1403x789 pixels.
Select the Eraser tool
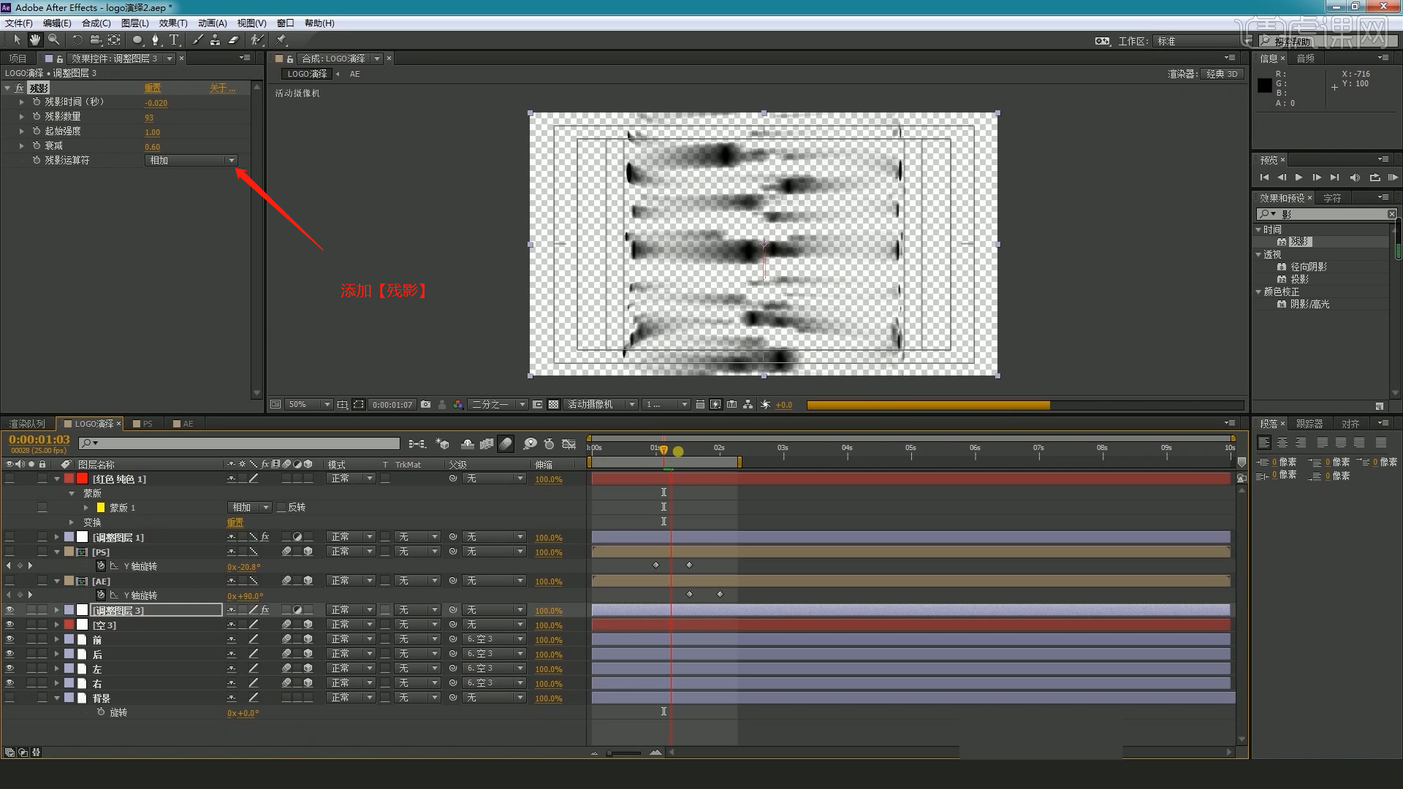pyautogui.click(x=234, y=40)
